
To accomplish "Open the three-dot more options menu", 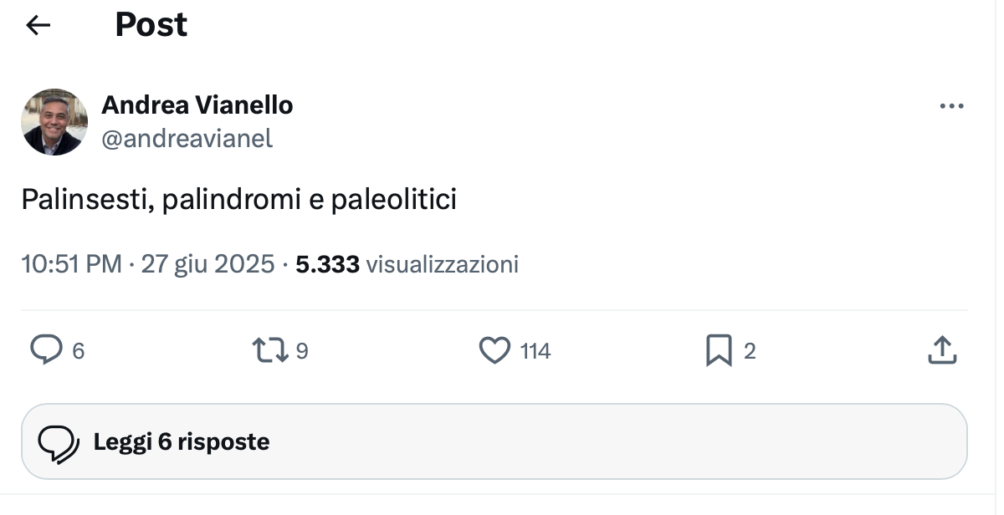I will 951,107.
